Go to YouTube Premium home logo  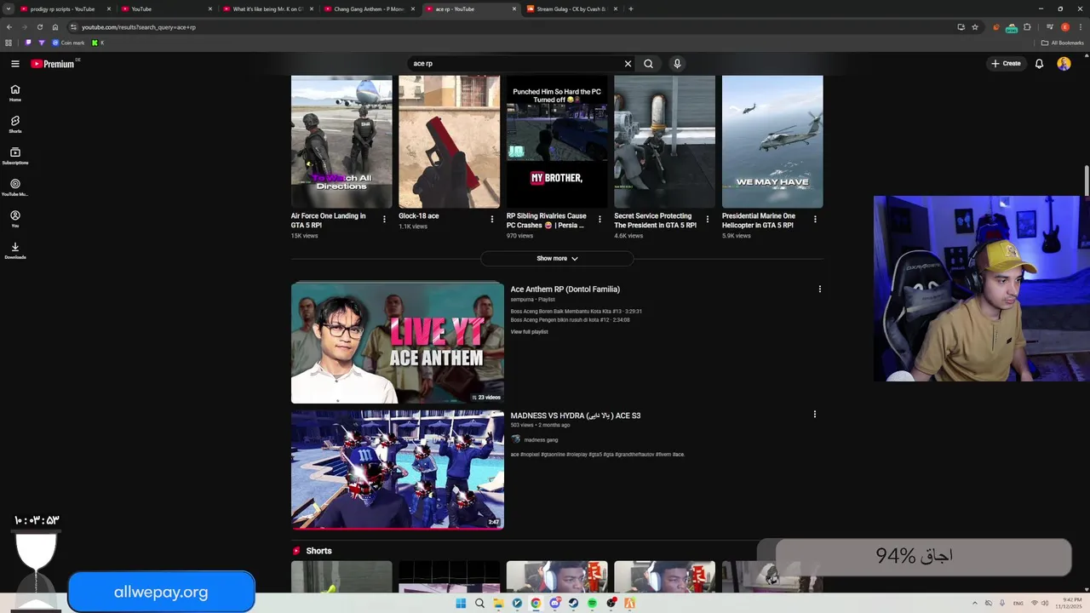[53, 64]
